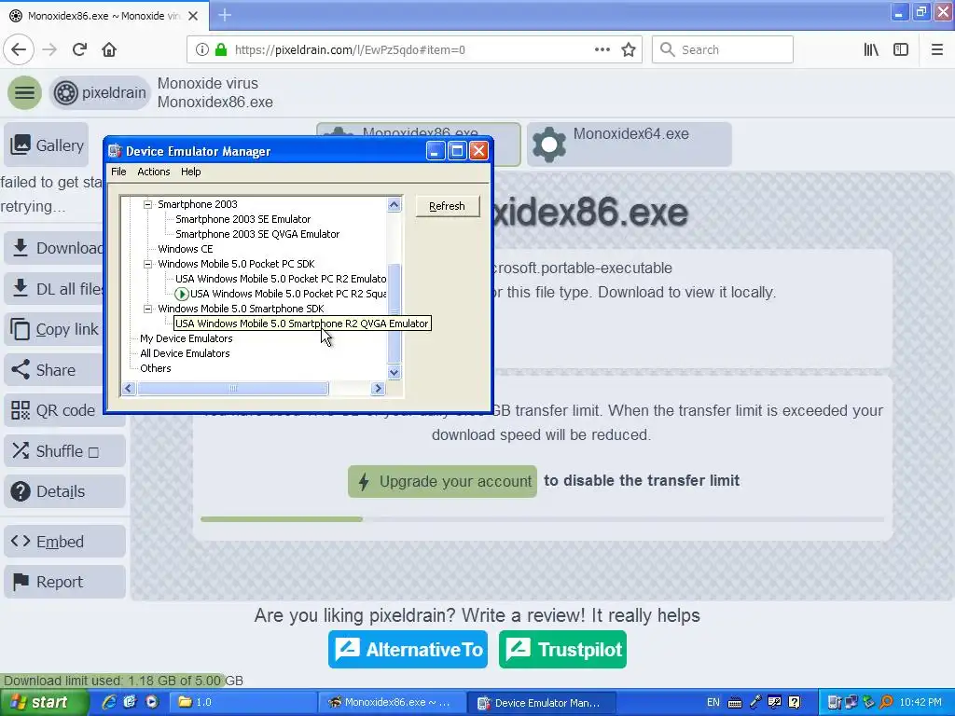This screenshot has height=716, width=955.
Task: Select My Device Emulators node
Action: pyautogui.click(x=187, y=338)
